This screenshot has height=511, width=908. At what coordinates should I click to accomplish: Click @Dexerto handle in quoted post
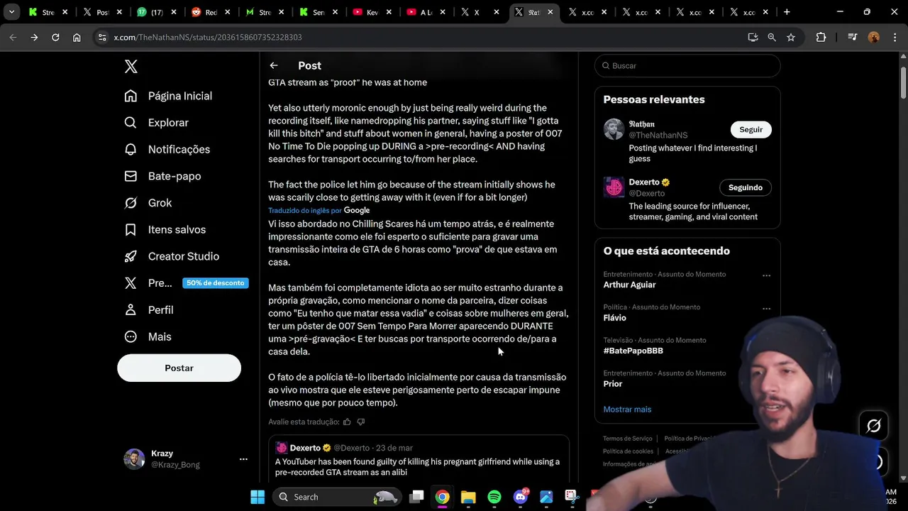click(352, 448)
